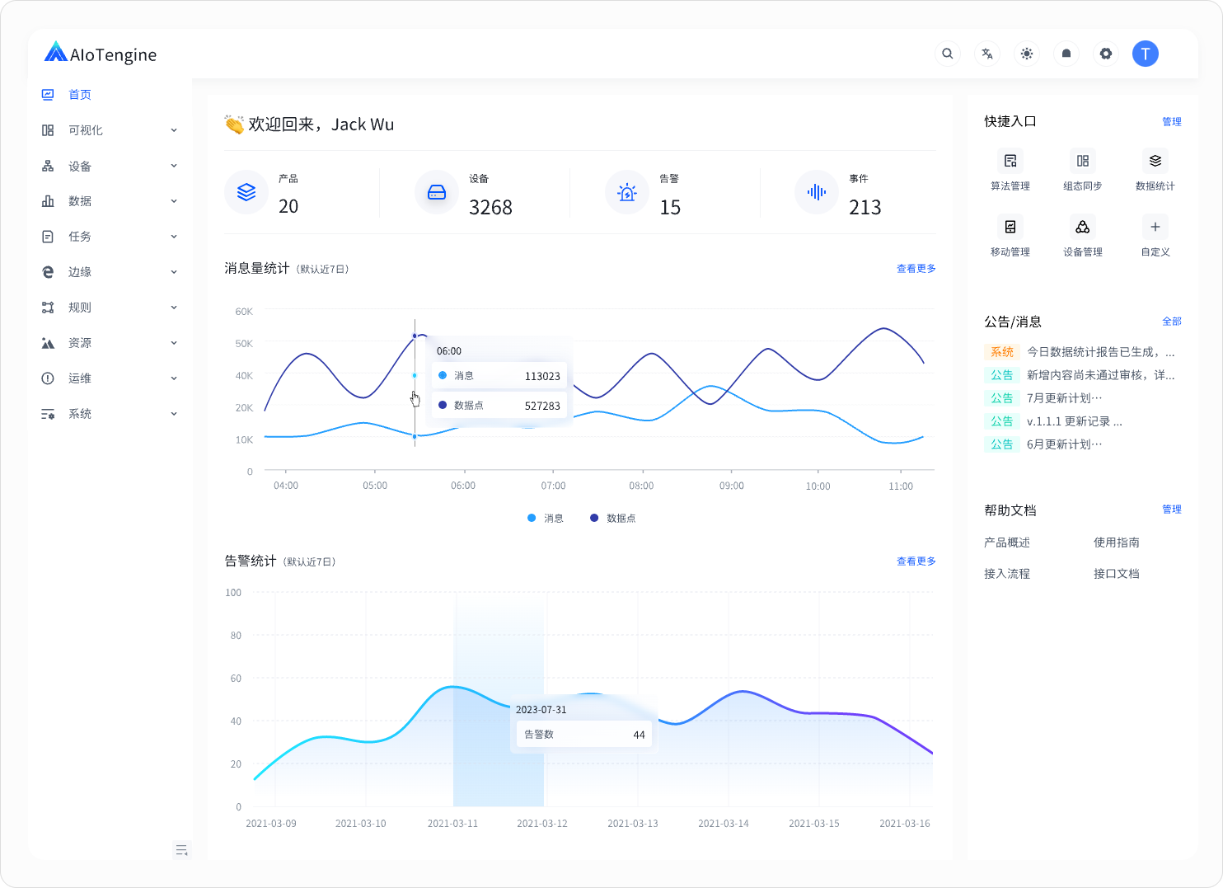Screen dimensions: 1223x888
Task: Expand the 系统 sidebar menu
Action: pos(80,413)
